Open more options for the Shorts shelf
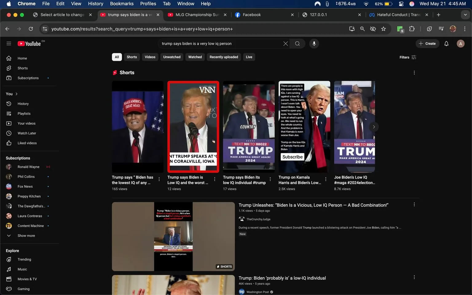 click(x=414, y=73)
